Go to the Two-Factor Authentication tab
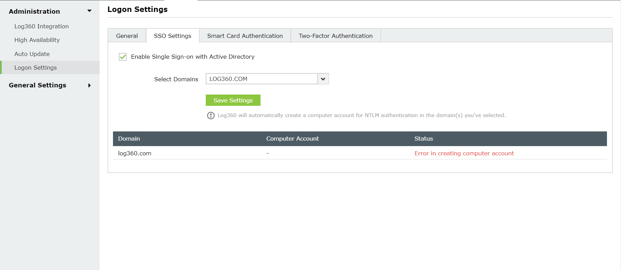 point(335,36)
